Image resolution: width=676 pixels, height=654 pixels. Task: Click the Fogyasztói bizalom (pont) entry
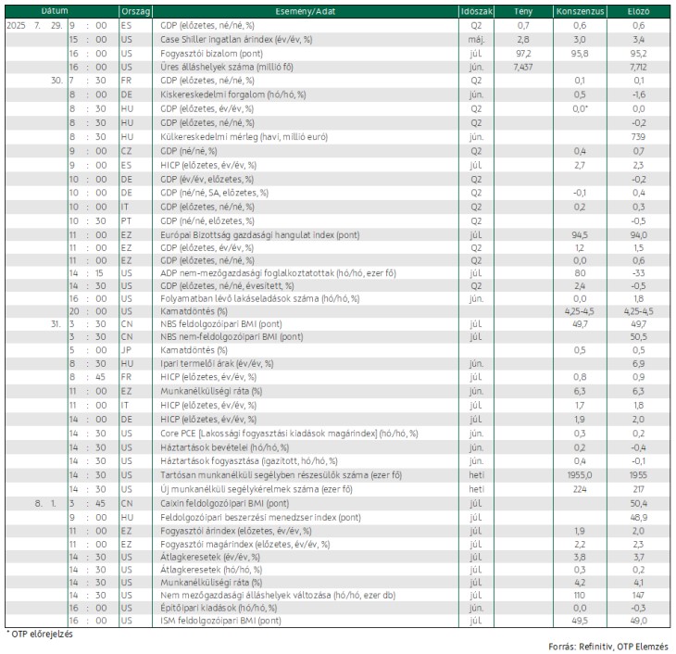point(211,54)
